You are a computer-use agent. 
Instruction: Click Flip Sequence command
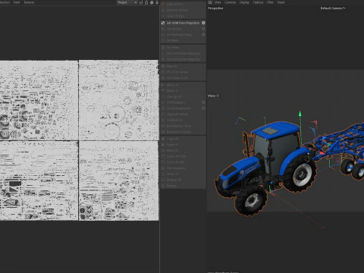[183, 168]
